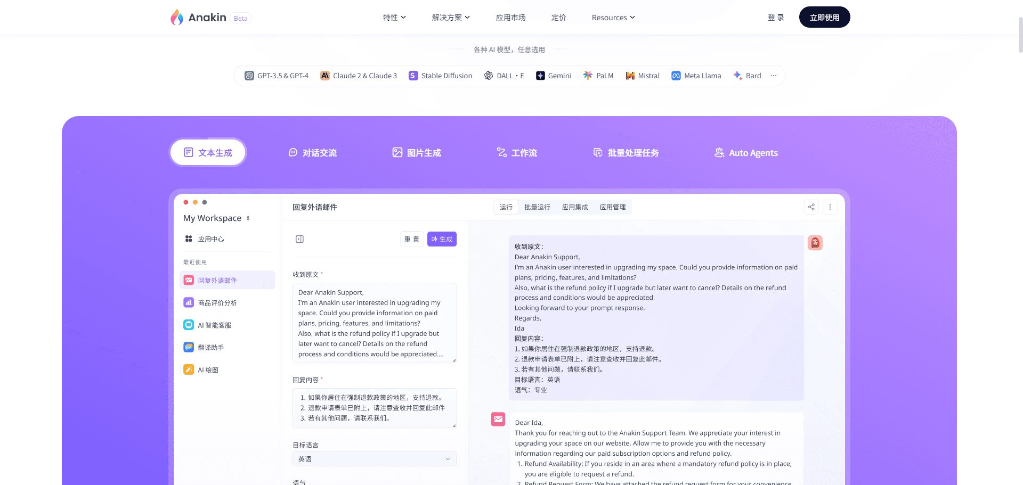Viewport: 1023px width, 485px height.
Task: Click the page vertical scrollbar
Action: tap(1020, 35)
